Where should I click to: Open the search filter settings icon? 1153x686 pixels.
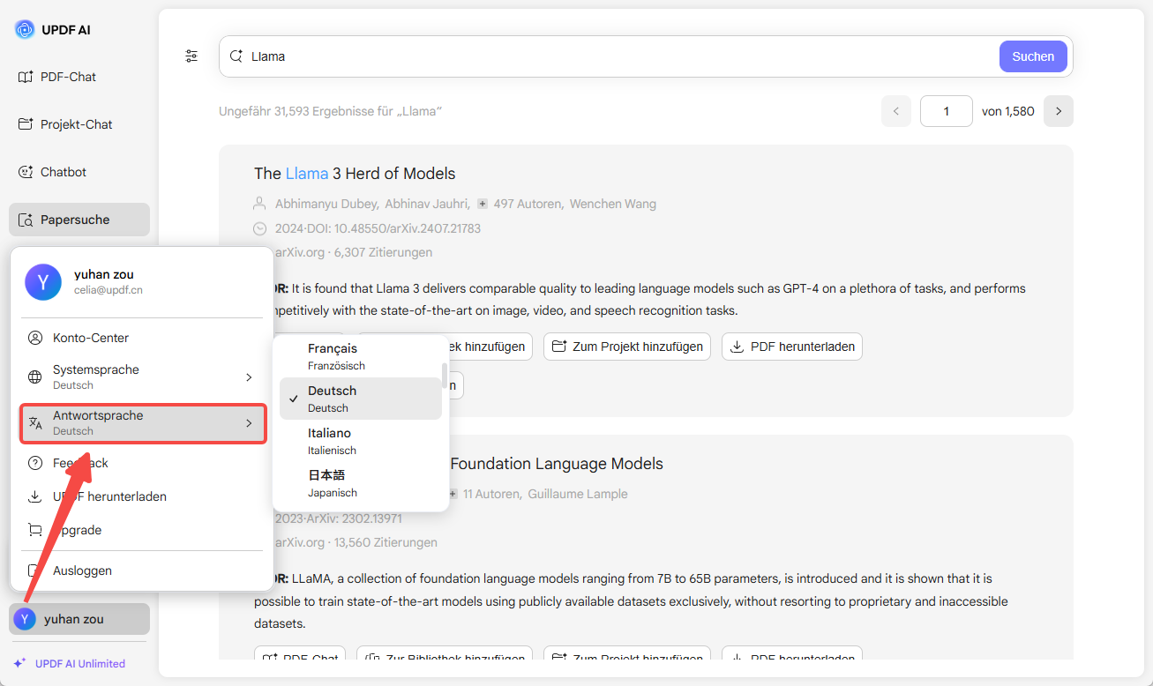tap(191, 56)
